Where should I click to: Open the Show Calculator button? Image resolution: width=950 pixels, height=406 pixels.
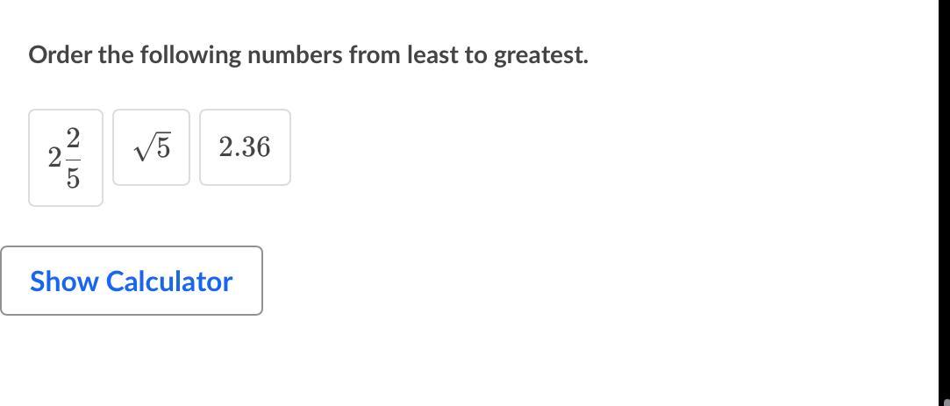(x=132, y=281)
